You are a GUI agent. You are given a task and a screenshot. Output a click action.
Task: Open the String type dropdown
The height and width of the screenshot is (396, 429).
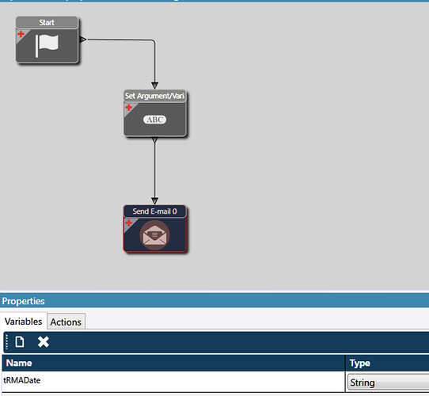coord(388,383)
